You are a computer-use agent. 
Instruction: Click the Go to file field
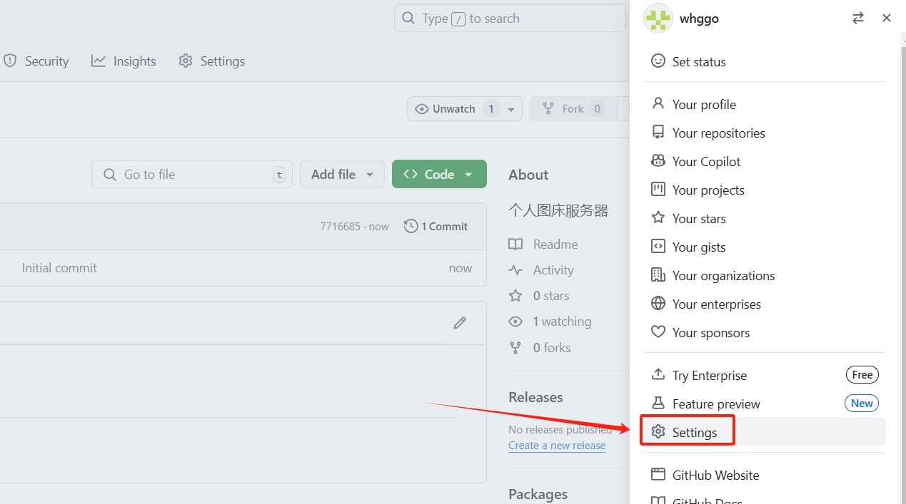(x=191, y=175)
